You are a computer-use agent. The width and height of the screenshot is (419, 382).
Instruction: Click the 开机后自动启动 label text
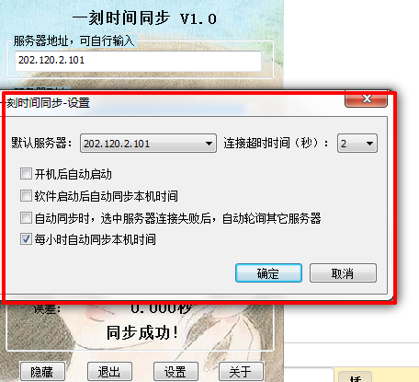(73, 174)
